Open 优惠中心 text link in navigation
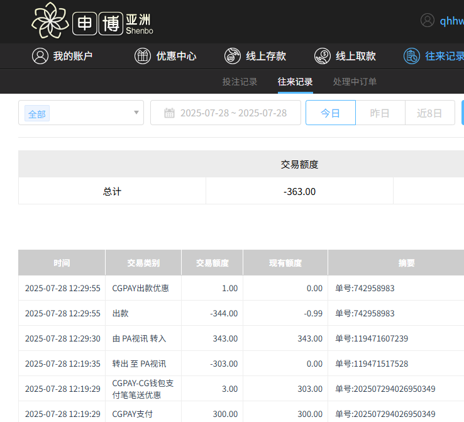This screenshot has height=422, width=464. click(176, 56)
